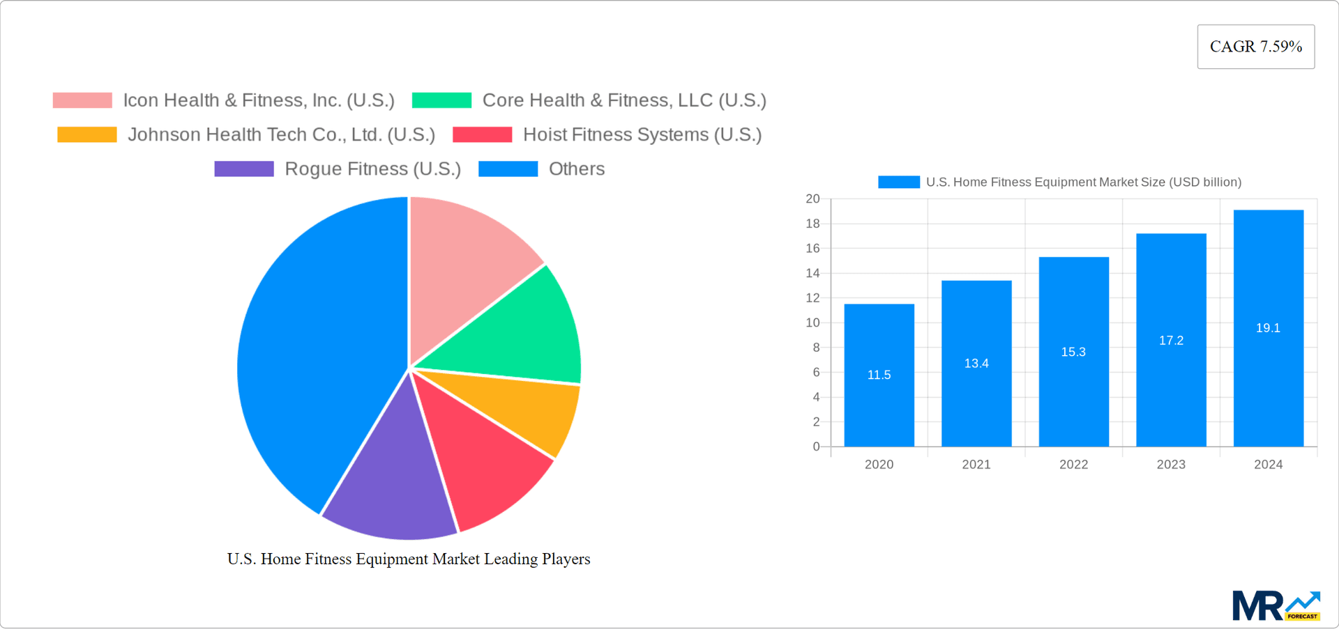Click the MR Forecast logo
This screenshot has height=629, width=1339.
1276,605
